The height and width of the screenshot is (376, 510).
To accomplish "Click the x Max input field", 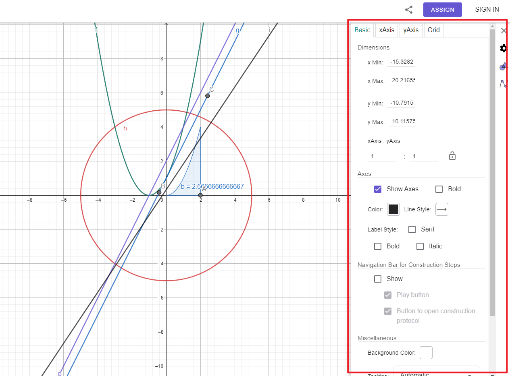I will (x=403, y=81).
